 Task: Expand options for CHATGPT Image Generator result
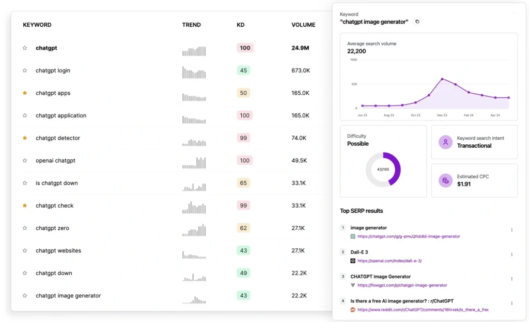click(511, 279)
